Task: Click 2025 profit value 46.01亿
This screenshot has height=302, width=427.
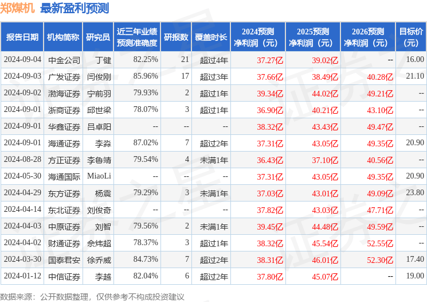Action: tap(325, 260)
